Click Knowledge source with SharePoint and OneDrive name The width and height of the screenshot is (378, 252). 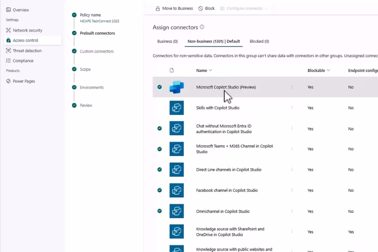230,231
